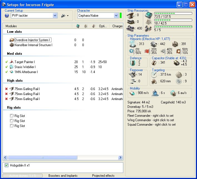Click the Nanofiber Internal Structure I icon
This screenshot has height=179, width=197.
click(12, 45)
